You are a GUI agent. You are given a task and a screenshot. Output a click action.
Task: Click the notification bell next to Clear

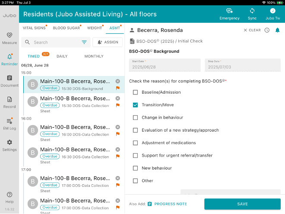278,30
